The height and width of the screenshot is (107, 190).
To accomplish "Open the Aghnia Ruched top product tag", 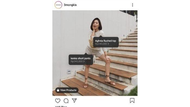I will click(x=106, y=42).
